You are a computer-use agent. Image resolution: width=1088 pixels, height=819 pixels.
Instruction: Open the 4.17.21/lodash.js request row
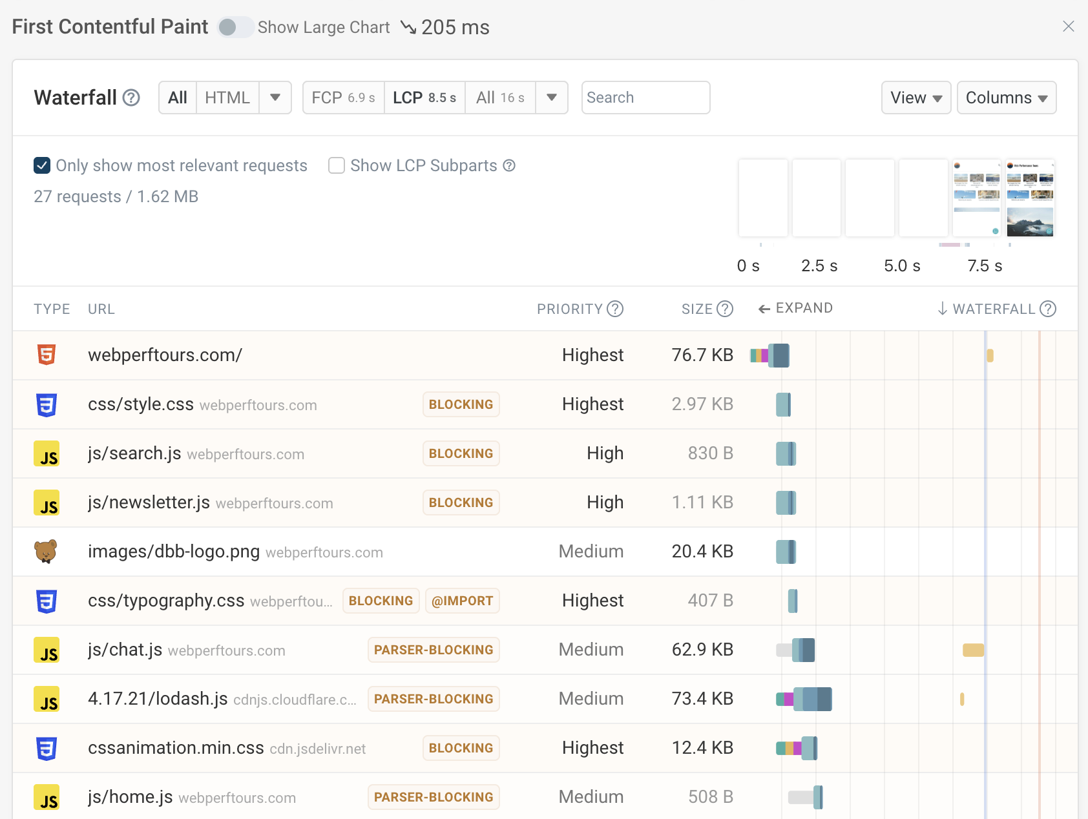pyautogui.click(x=158, y=699)
